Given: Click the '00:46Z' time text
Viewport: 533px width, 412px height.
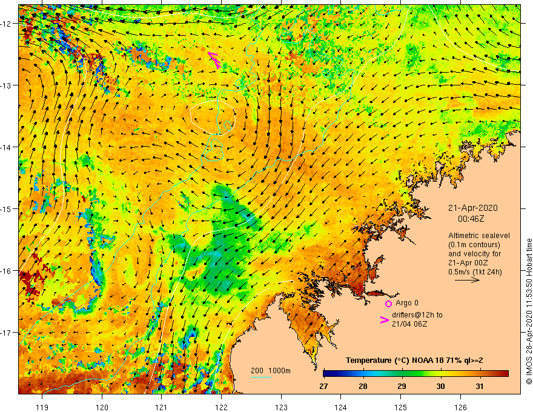Looking at the screenshot, I should (471, 219).
